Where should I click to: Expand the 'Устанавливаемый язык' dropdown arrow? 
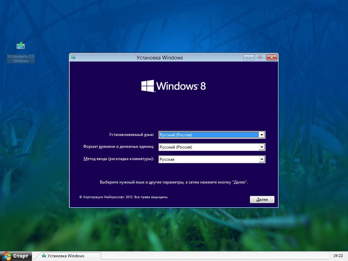(262, 135)
